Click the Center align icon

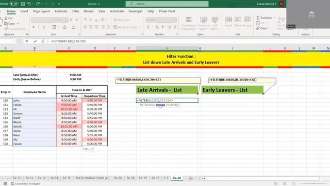(91, 27)
